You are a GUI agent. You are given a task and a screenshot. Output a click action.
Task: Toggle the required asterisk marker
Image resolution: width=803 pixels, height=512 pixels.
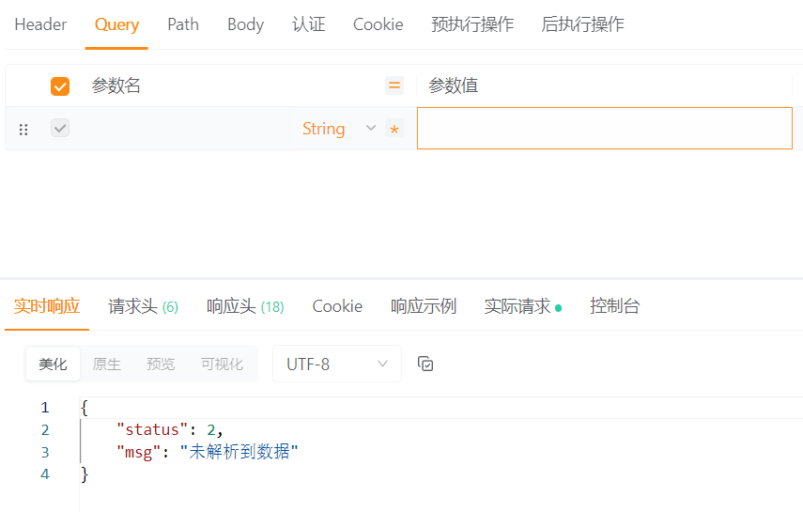394,129
